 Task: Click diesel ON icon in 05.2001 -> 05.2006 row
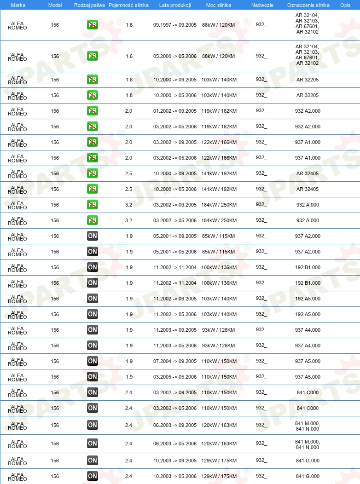pos(93,252)
